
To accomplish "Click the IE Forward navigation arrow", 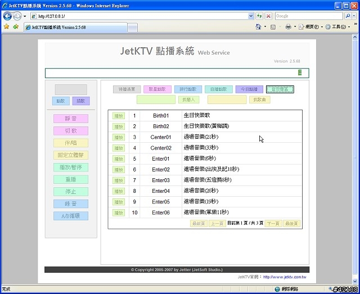I will pyautogui.click(x=17, y=16).
